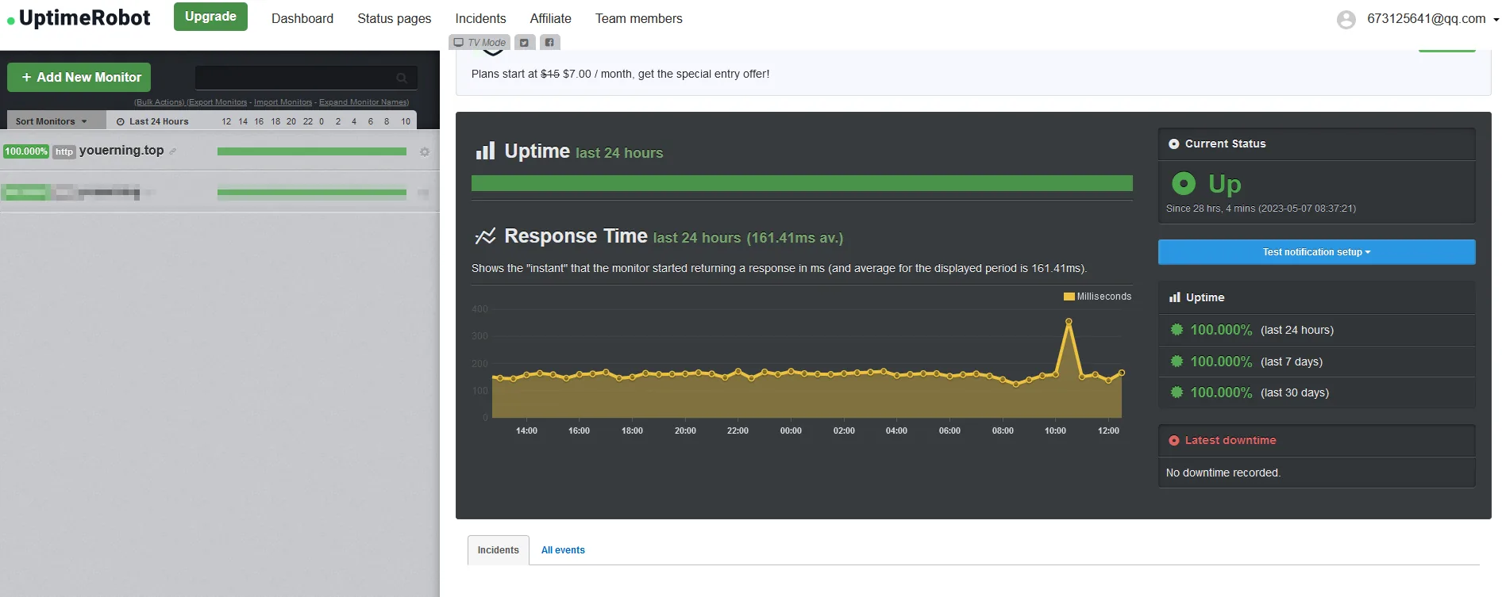
Task: Go to Team members
Action: pos(639,18)
